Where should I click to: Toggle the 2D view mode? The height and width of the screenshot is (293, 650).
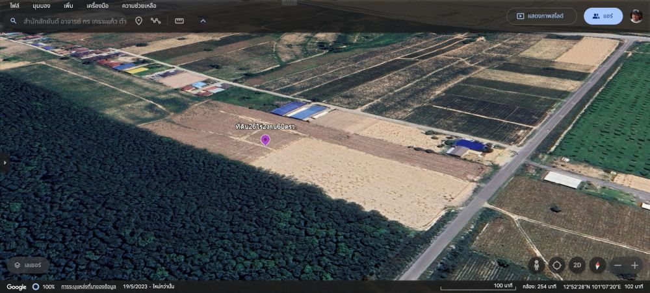(x=577, y=265)
